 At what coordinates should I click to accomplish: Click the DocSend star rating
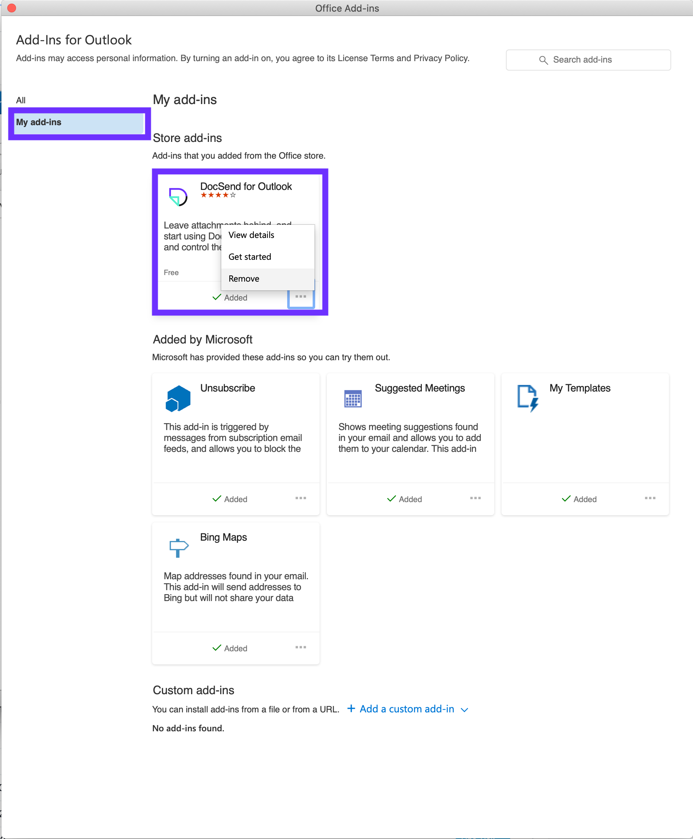218,195
